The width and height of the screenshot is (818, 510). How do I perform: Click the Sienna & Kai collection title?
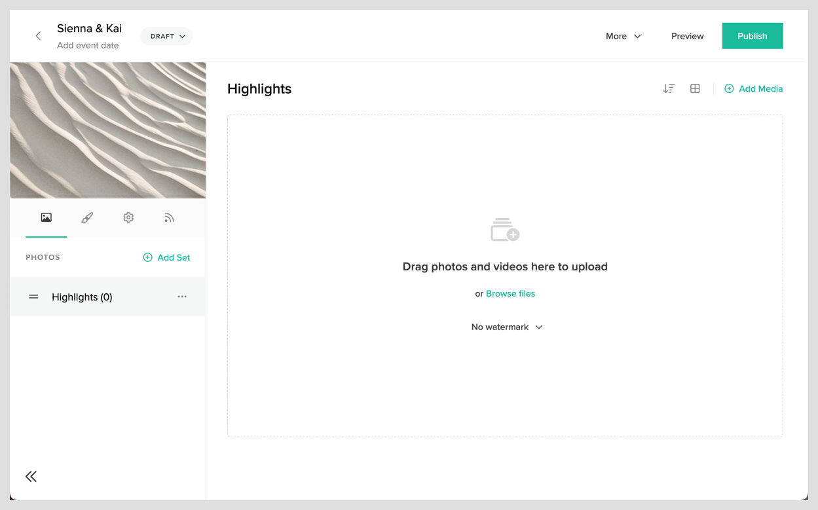coord(89,29)
